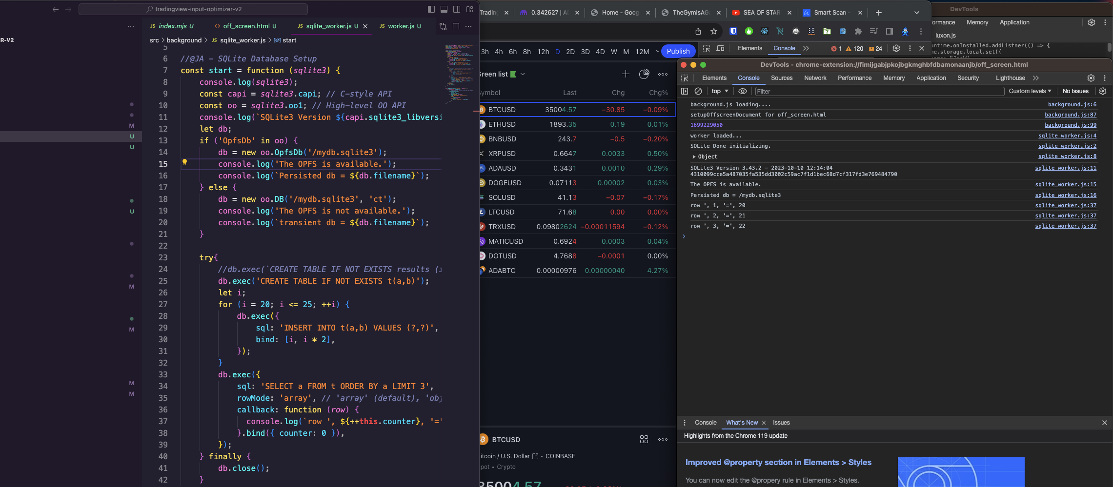Toggle VS Code secondary sidebar layout icon
The height and width of the screenshot is (487, 1113).
(x=457, y=9)
